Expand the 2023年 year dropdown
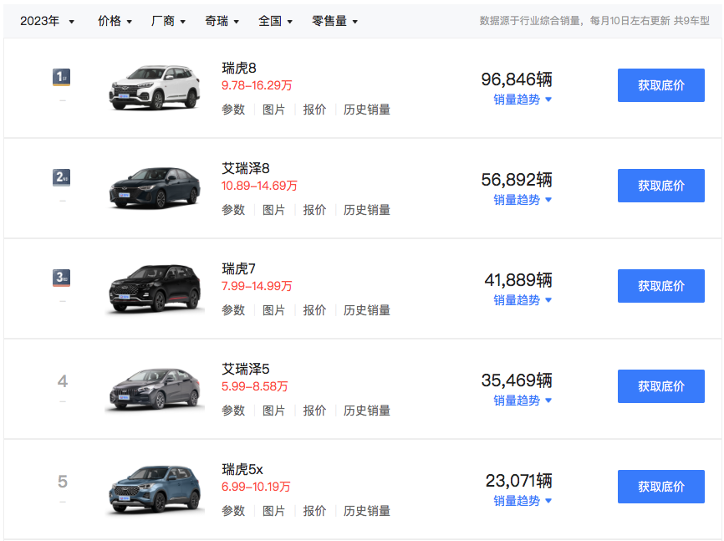The image size is (724, 541). tap(48, 21)
